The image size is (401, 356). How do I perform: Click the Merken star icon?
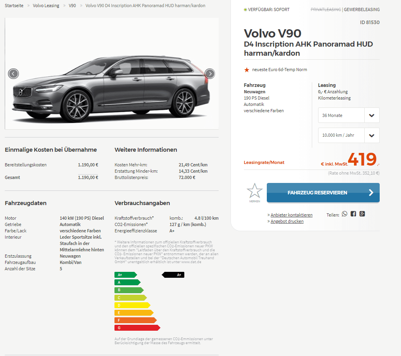click(255, 191)
